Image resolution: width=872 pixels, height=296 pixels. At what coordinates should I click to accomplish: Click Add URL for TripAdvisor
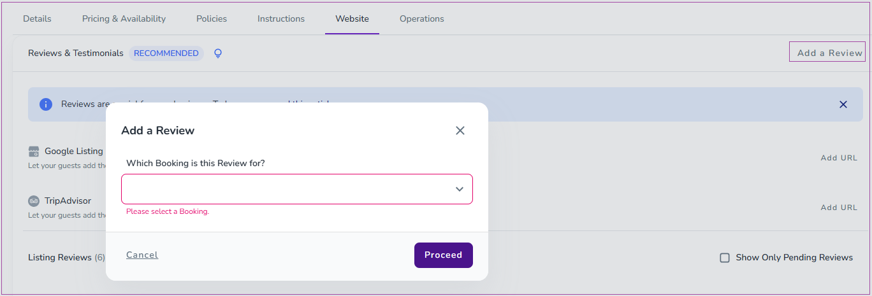(x=839, y=208)
